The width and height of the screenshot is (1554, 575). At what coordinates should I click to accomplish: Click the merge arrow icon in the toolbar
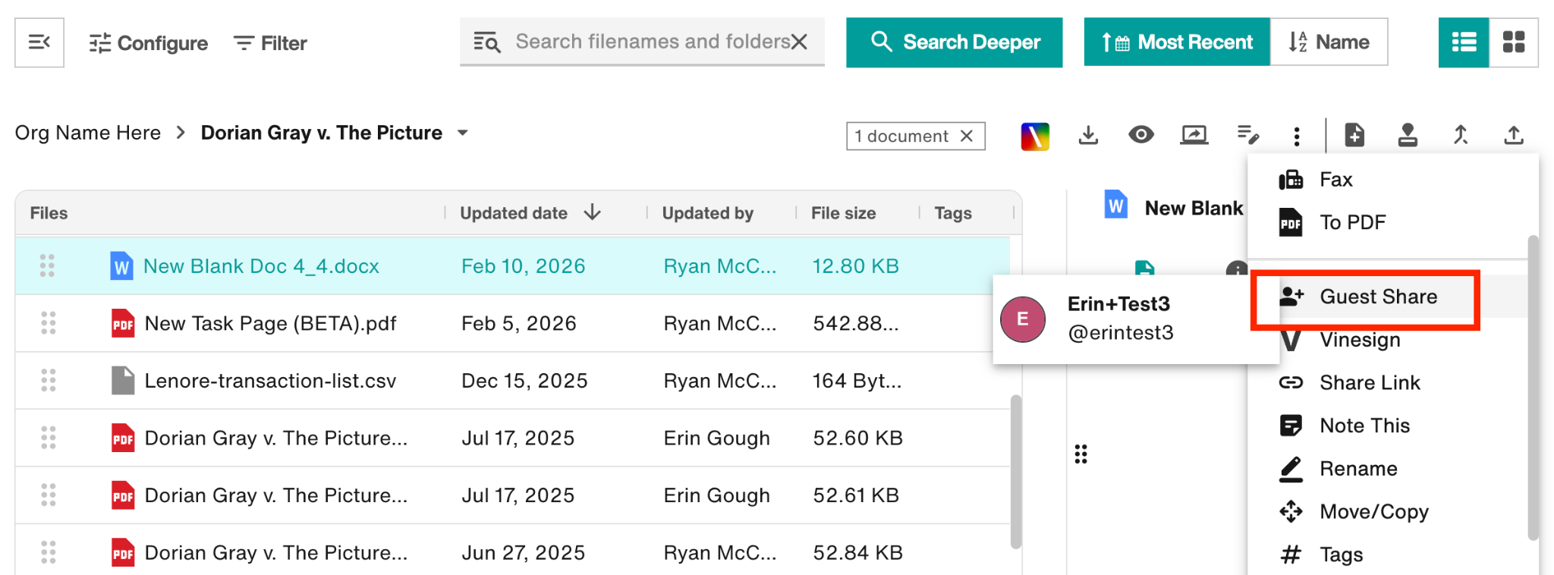pyautogui.click(x=1461, y=135)
